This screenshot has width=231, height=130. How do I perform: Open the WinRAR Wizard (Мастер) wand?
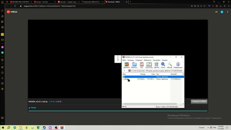tap(170, 65)
